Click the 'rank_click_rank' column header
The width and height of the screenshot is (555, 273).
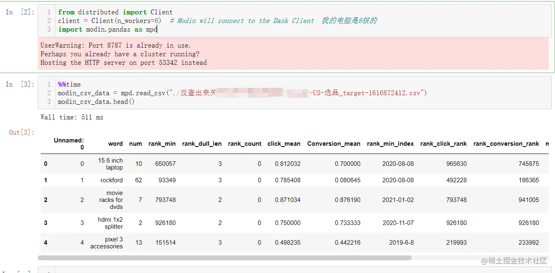coord(444,144)
